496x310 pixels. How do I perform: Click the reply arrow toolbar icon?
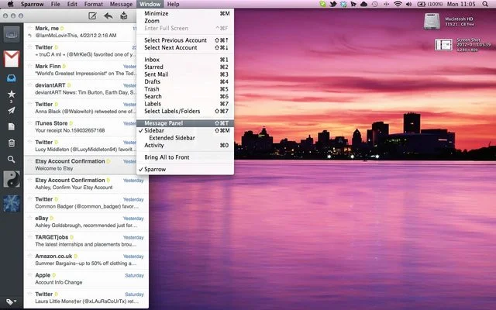[x=108, y=15]
